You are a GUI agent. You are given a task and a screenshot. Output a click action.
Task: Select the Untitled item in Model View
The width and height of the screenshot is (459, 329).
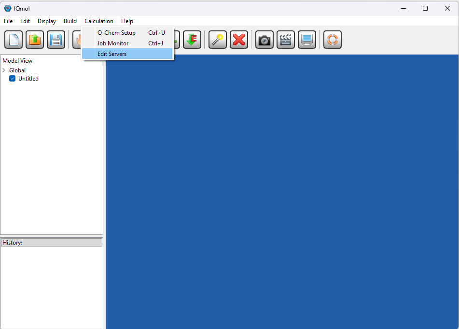point(28,79)
